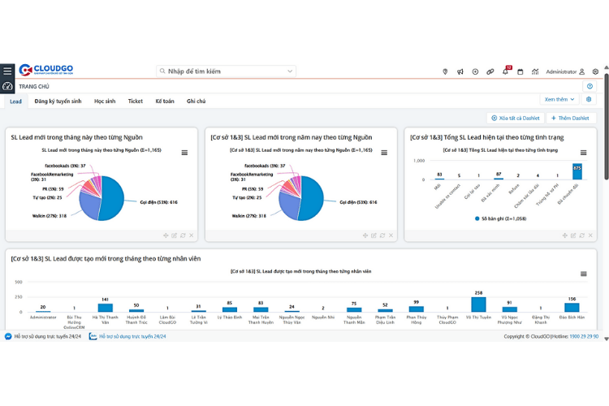
Task: Expand the 'Xem thêm' dropdown
Action: pos(560,99)
